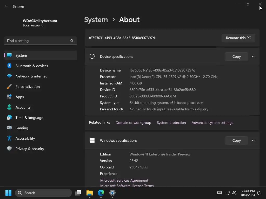Open notifications via the bell icon
Image resolution: width=266 pixels, height=199 pixels.
pos(259,193)
